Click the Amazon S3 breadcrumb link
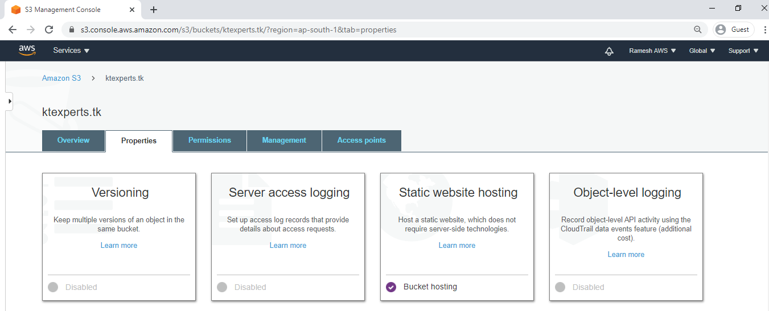 pyautogui.click(x=61, y=78)
